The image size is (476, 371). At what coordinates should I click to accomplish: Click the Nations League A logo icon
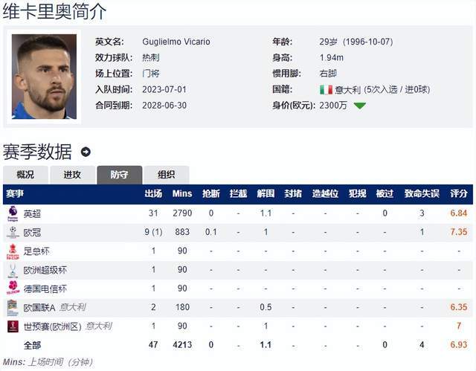[13, 307]
